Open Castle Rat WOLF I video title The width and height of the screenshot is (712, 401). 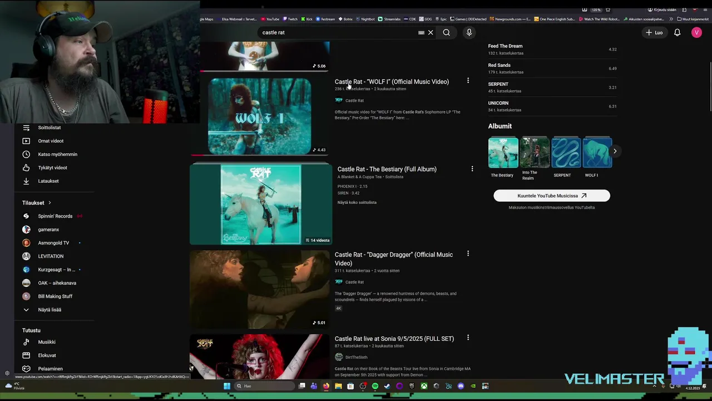coord(392,82)
